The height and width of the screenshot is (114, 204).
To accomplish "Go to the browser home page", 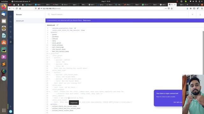I will pyautogui.click(x=20, y=9).
